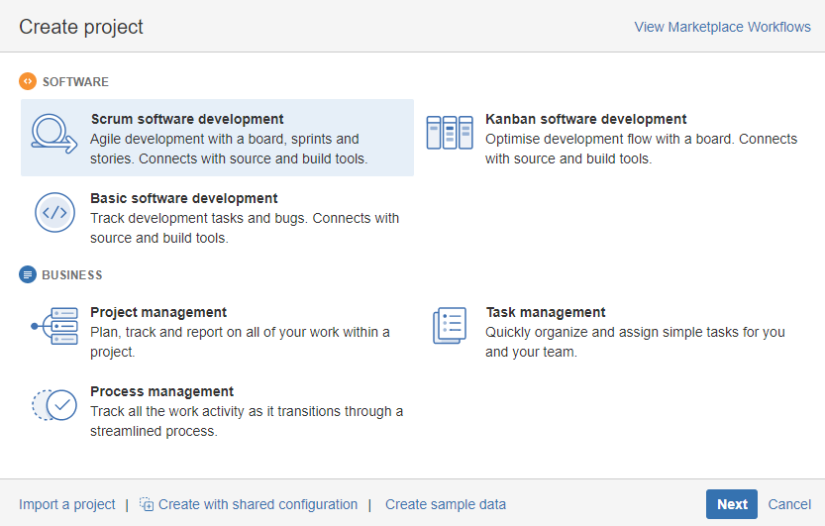Click the Task management checklist icon
825x526 pixels.
coord(450,326)
